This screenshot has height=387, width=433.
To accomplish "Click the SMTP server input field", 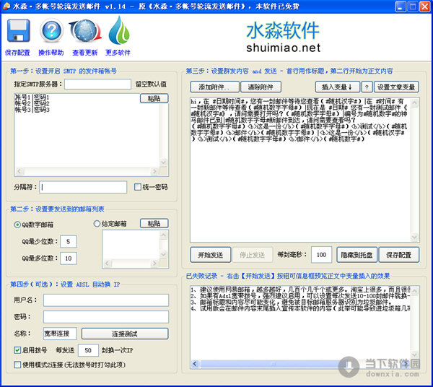I will (97, 84).
